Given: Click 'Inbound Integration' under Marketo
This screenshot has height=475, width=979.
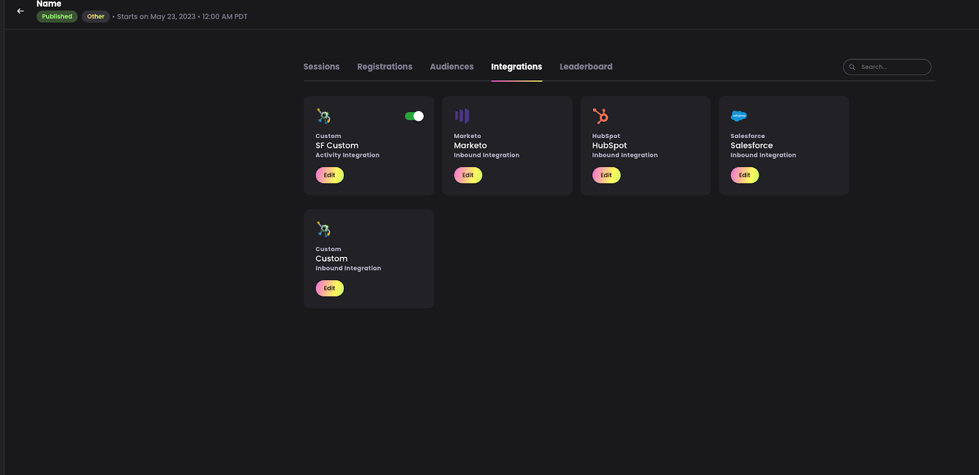Looking at the screenshot, I should 486,155.
